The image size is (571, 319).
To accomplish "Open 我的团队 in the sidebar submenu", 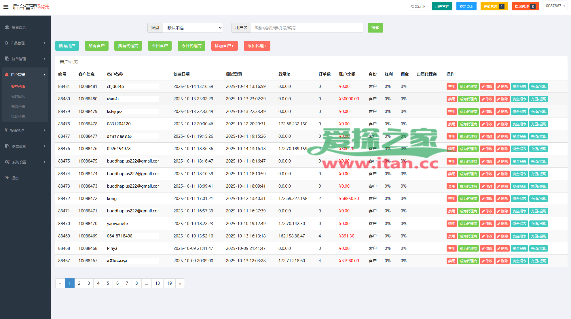I will point(18,96).
